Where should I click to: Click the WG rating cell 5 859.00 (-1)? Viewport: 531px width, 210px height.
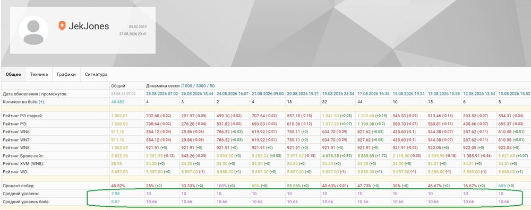click(x=475, y=172)
